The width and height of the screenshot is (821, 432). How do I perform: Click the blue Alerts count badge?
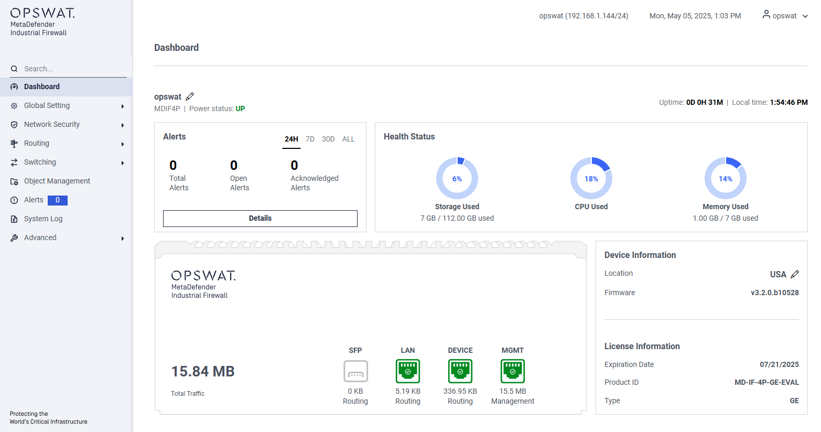(58, 200)
